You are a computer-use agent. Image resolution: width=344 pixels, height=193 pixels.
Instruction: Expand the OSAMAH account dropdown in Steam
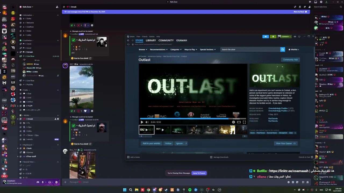click(284, 36)
